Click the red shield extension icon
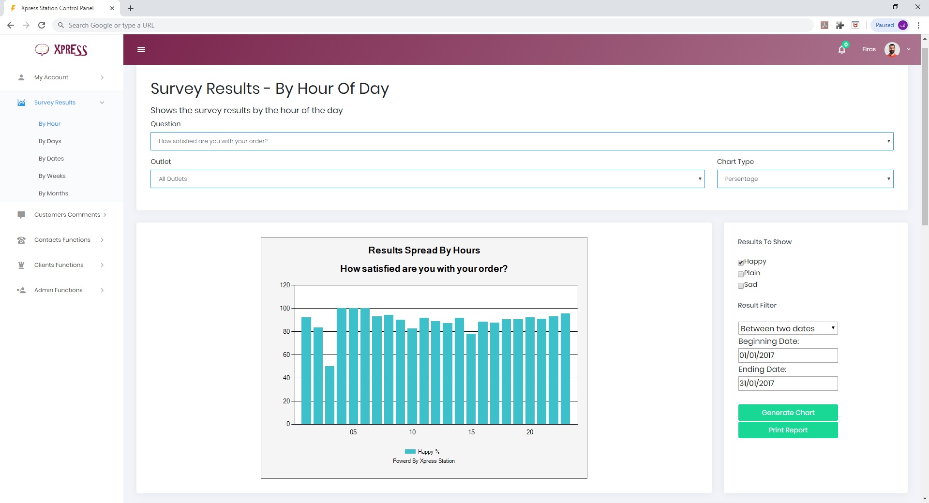 [x=855, y=25]
